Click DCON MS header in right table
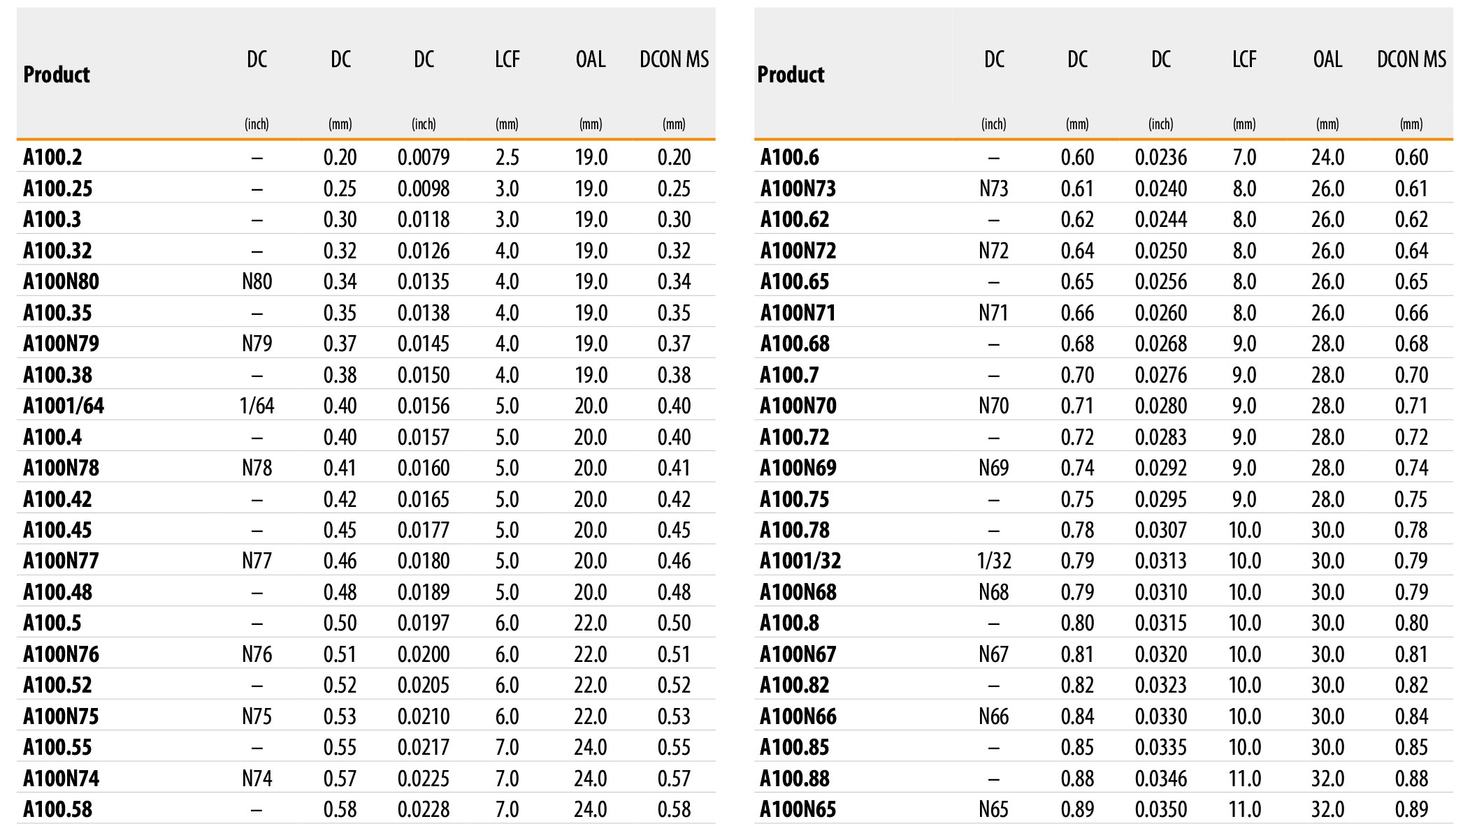Image resolution: width=1470 pixels, height=826 pixels. click(x=1411, y=59)
